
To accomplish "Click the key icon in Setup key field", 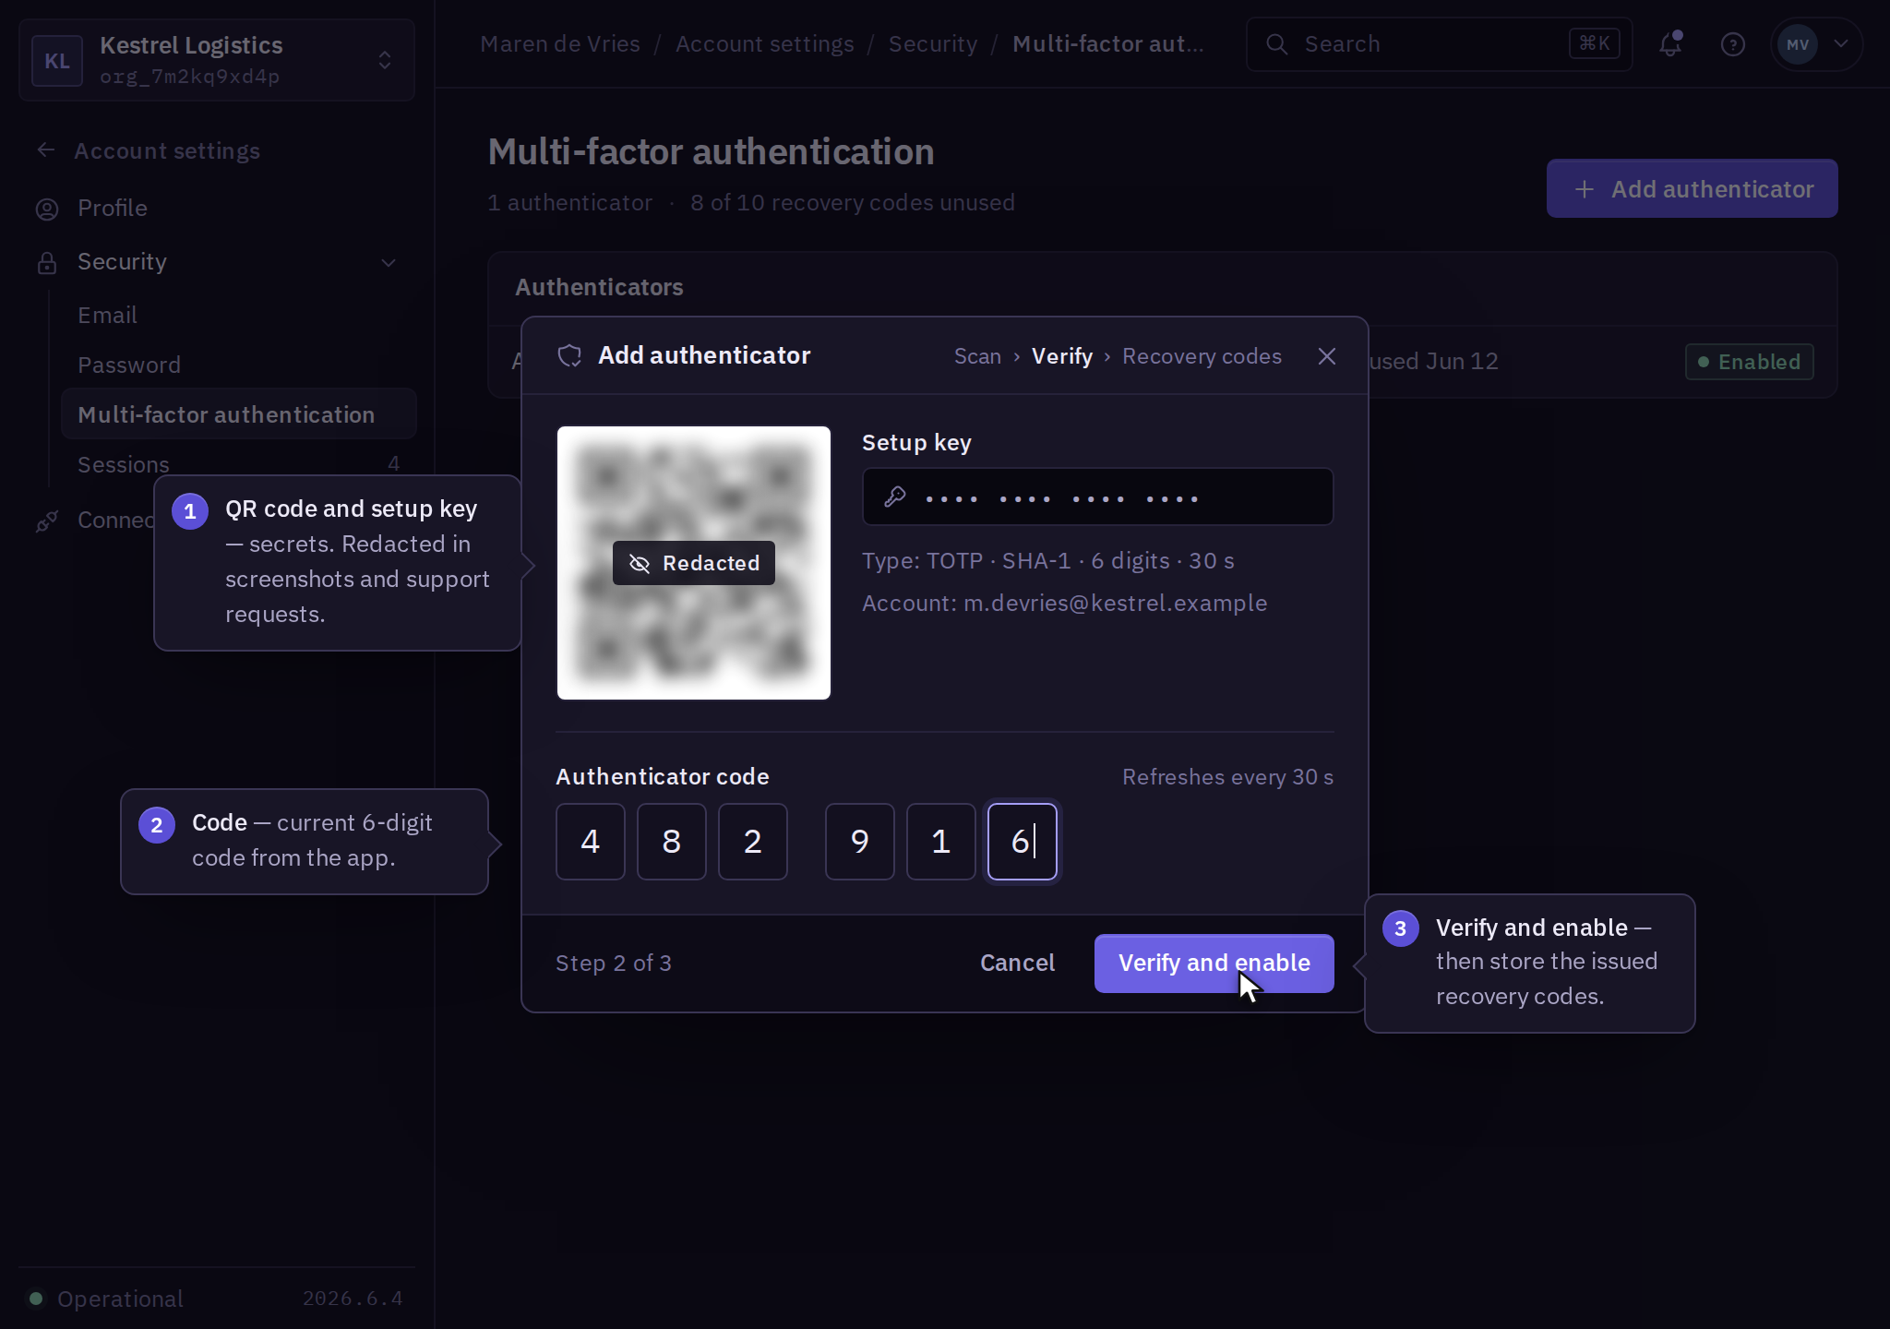I will 894,497.
